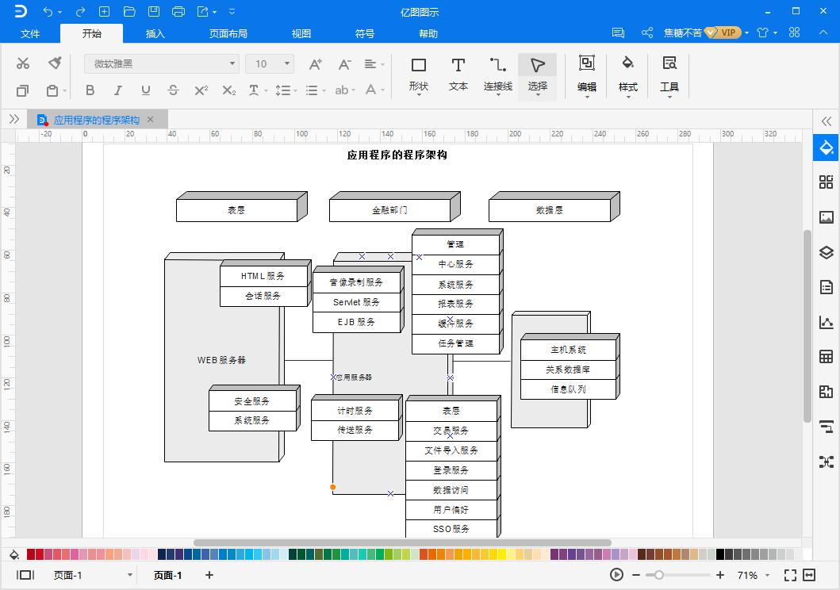Toggle bold formatting
840x590 pixels.
pyautogui.click(x=90, y=90)
